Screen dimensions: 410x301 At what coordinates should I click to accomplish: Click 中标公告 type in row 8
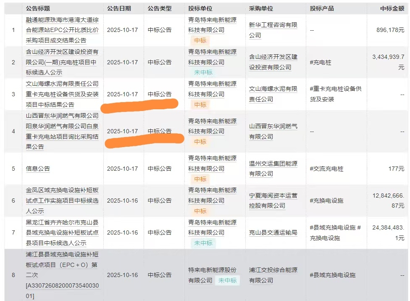point(160,275)
